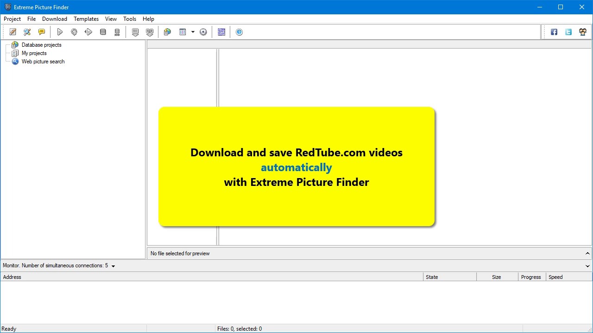Open the File menu

pos(32,19)
